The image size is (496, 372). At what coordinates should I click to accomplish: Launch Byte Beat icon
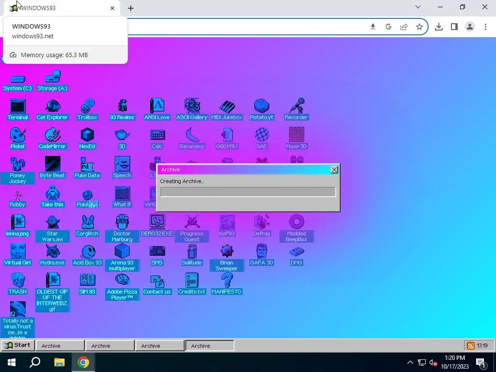(x=52, y=168)
